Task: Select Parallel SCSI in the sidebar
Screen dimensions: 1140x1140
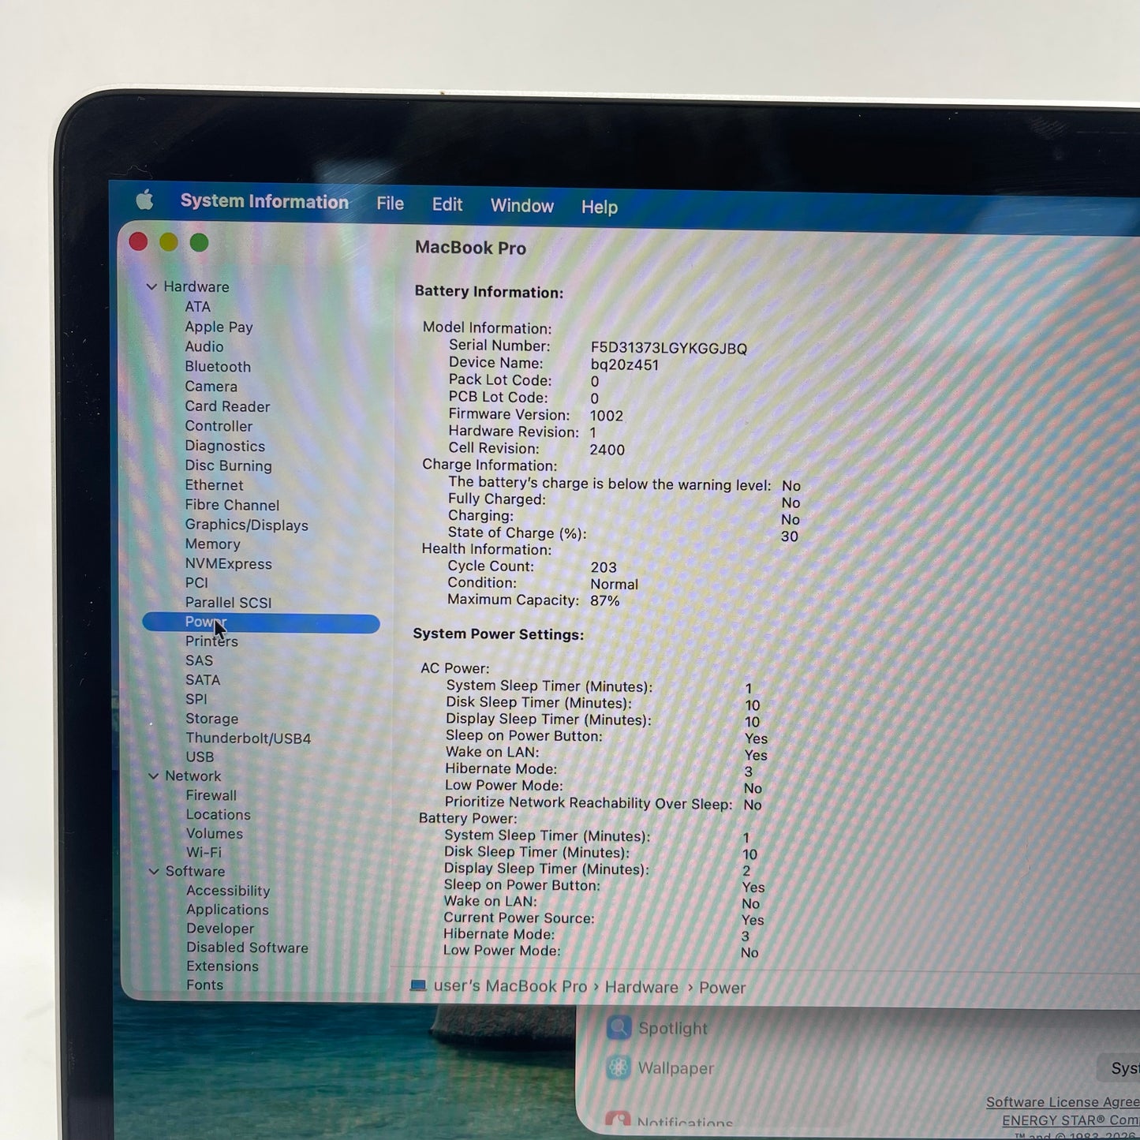Action: click(x=228, y=603)
